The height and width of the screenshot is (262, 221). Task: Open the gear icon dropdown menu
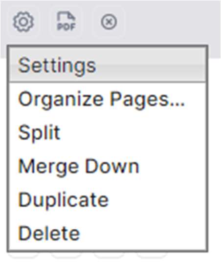23,22
